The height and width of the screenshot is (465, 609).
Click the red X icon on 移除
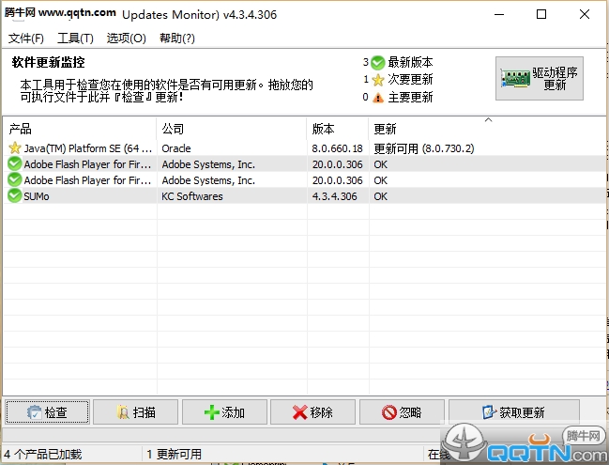300,412
